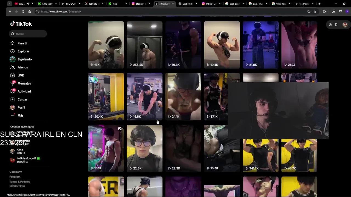Open the Program footer link
The width and height of the screenshot is (351, 197).
click(x=15, y=177)
